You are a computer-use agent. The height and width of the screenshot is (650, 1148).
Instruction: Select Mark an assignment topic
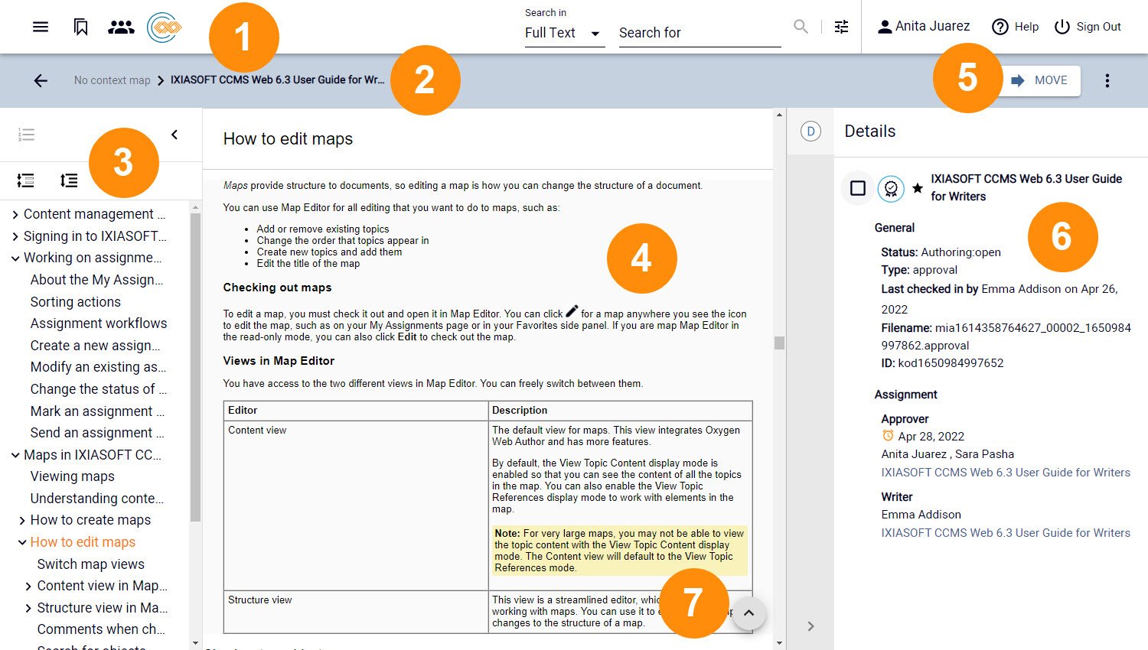97,411
